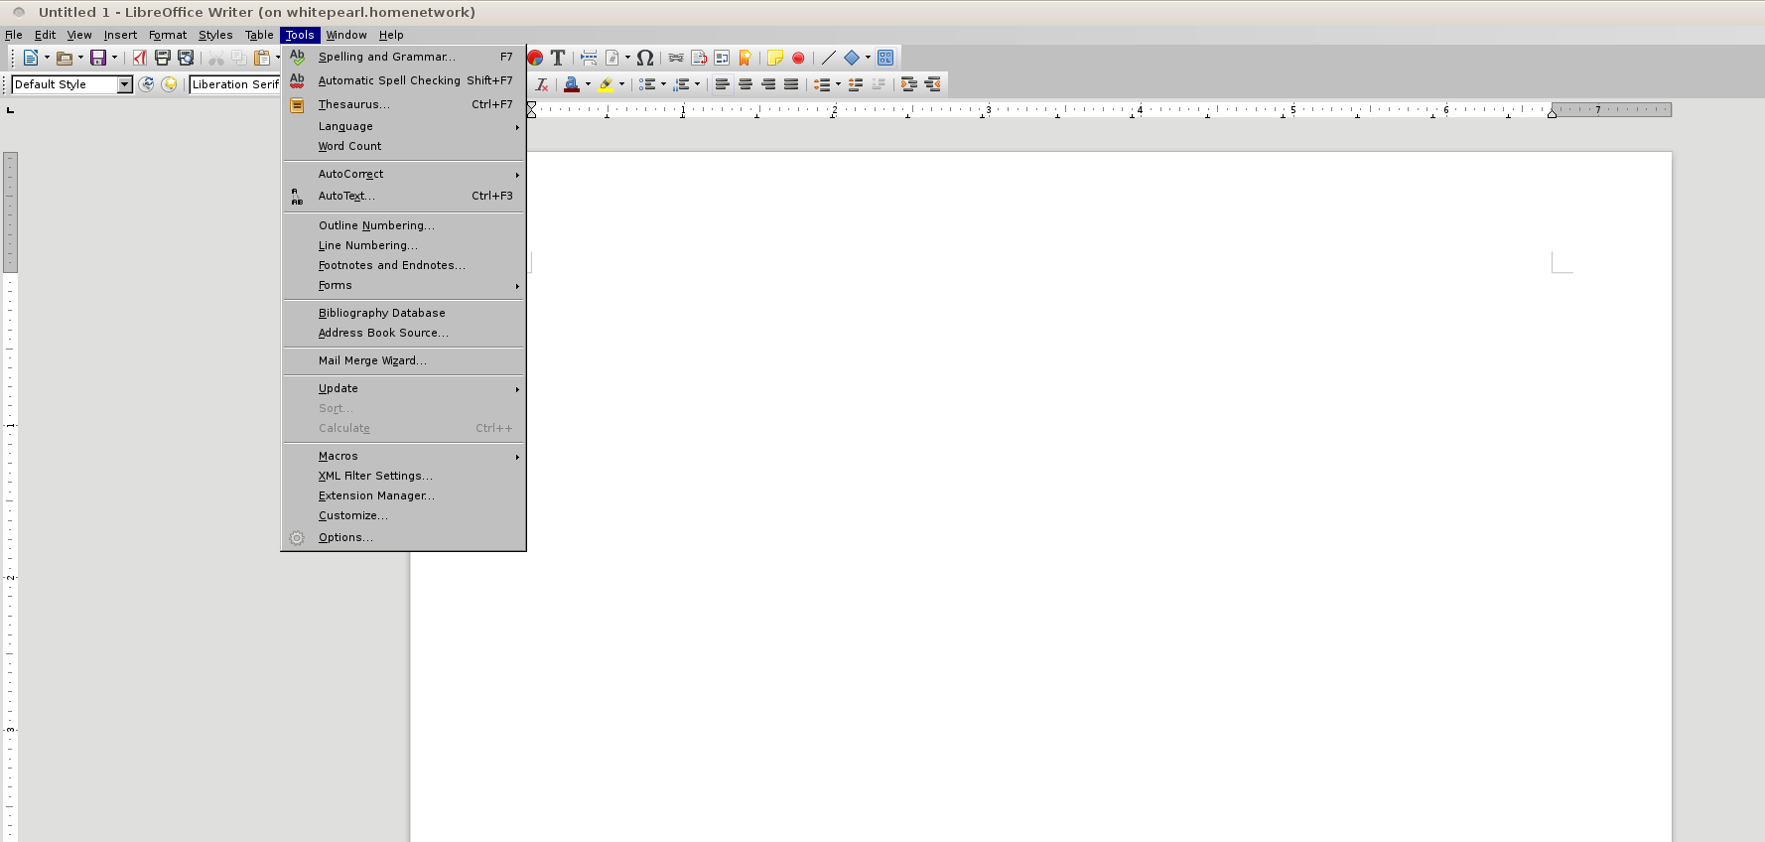The height and width of the screenshot is (842, 1765).
Task: Open Options at bottom of Tools menu
Action: (404, 537)
